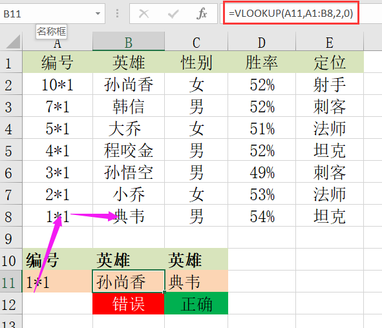This screenshot has height=328, width=382.
Task: Select cell 小乔
Action: point(129,194)
